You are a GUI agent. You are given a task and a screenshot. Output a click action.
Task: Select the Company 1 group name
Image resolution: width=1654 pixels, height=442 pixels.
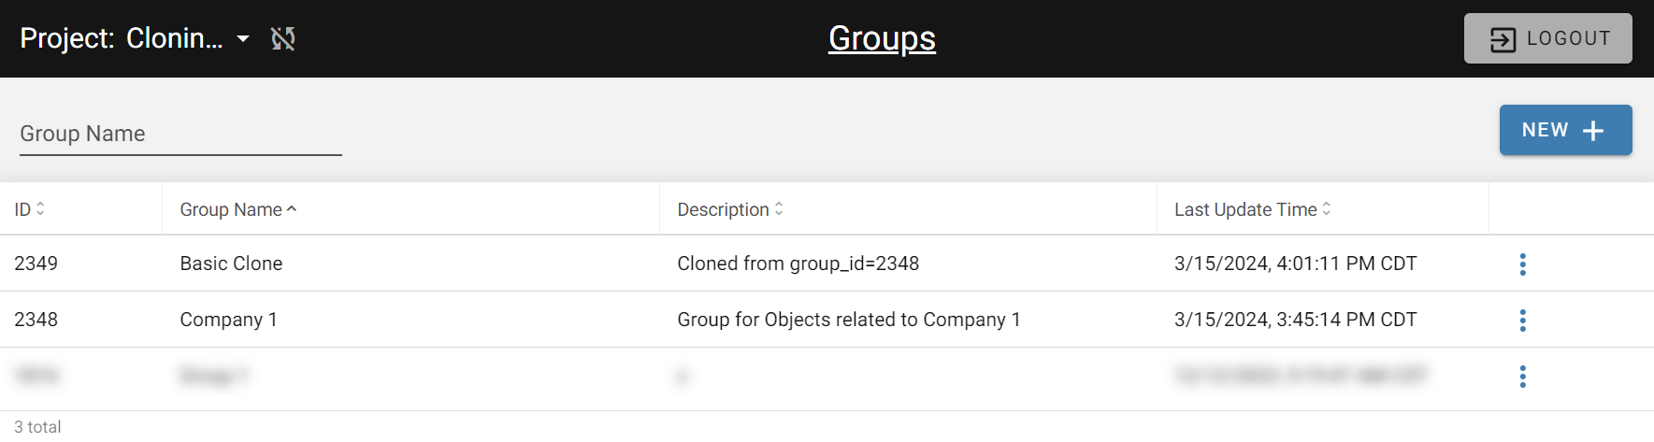click(x=228, y=320)
